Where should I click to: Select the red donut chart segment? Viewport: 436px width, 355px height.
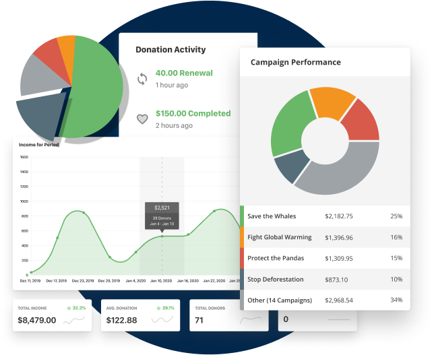[359, 120]
